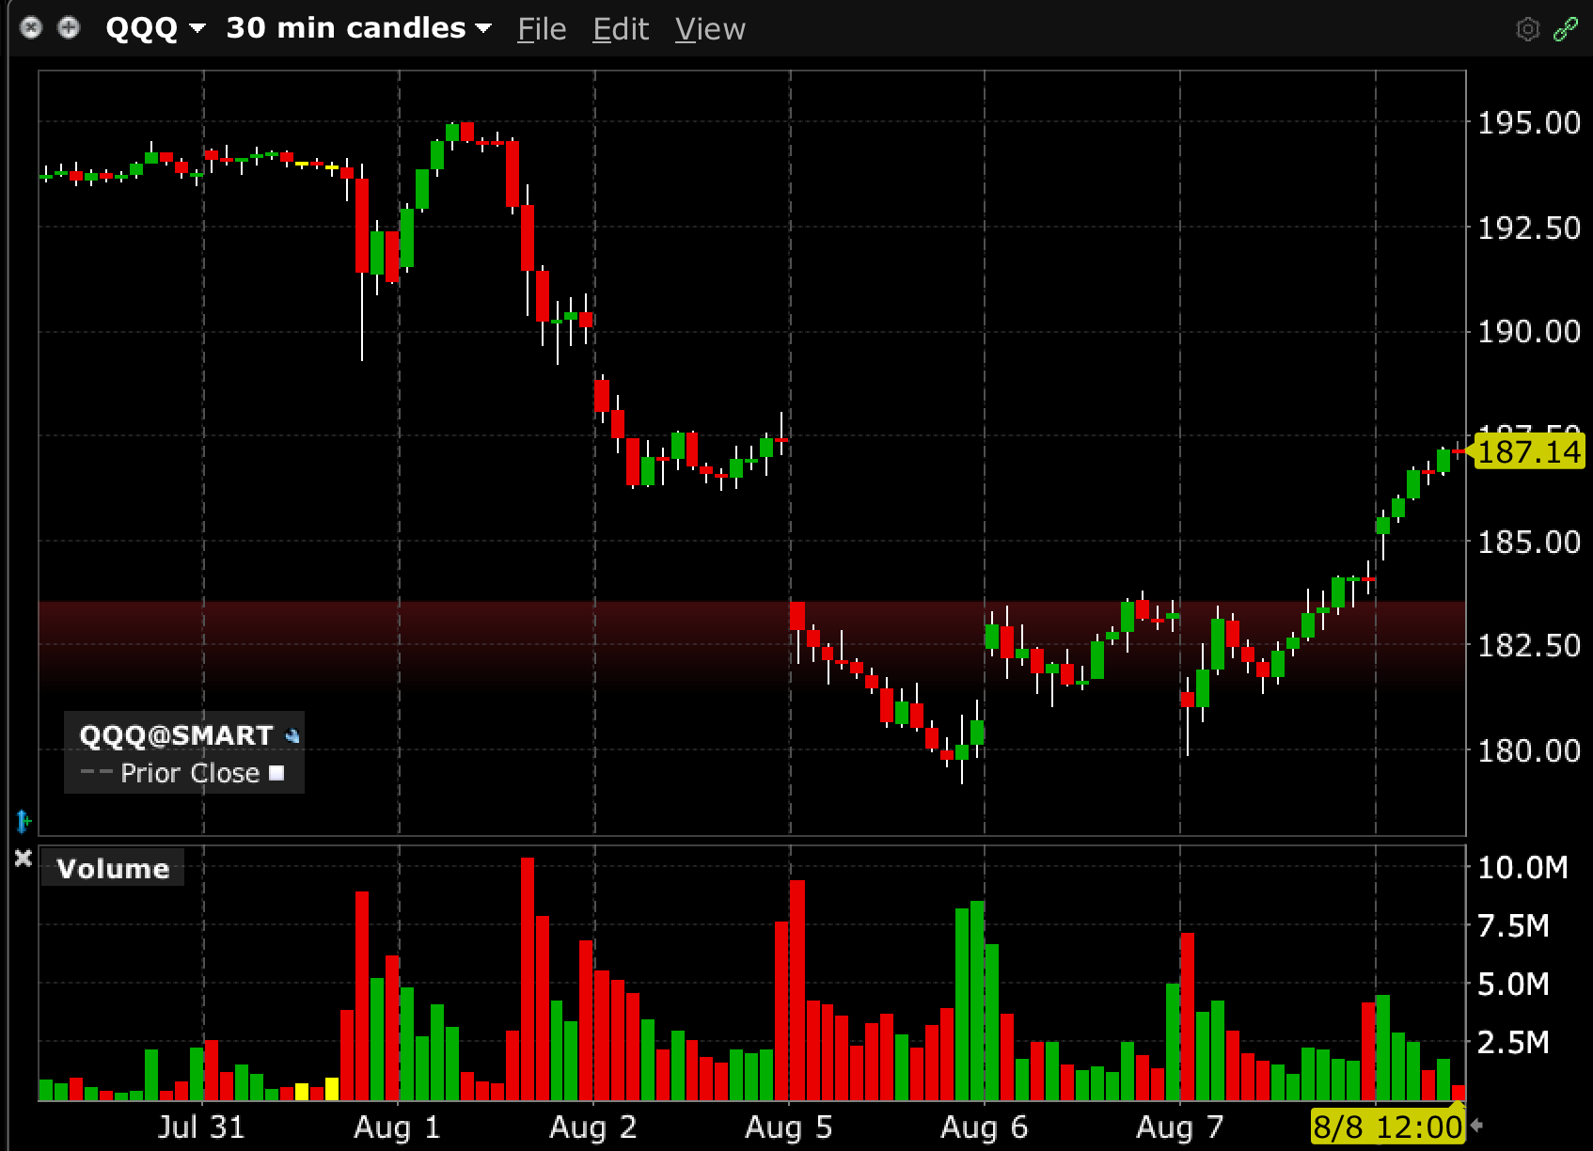Click the 7.5M volume axis label

[1513, 925]
